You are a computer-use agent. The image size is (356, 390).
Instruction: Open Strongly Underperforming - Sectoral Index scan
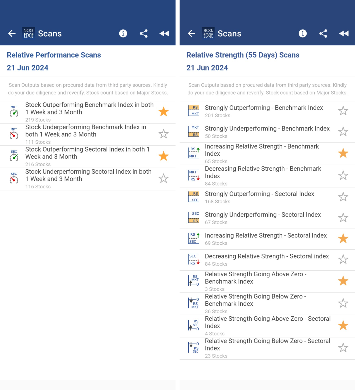click(x=263, y=215)
